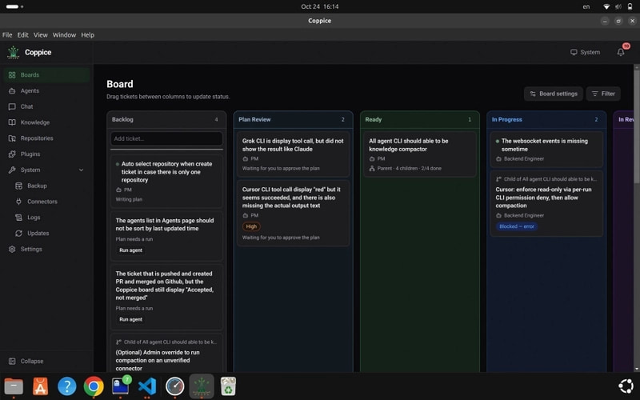Open the Help app in dock

(x=67, y=386)
